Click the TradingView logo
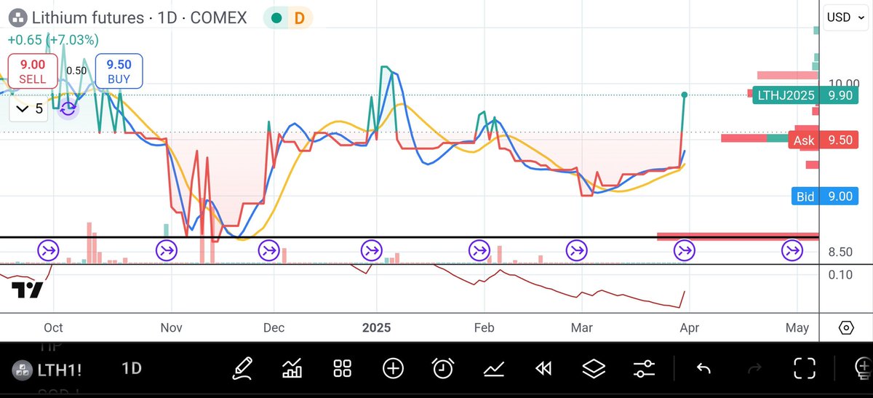The image size is (873, 398). [27, 290]
